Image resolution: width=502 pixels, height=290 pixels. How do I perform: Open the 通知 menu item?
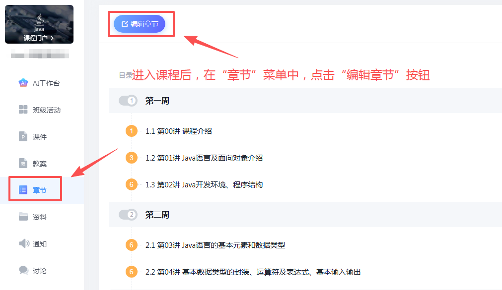40,244
